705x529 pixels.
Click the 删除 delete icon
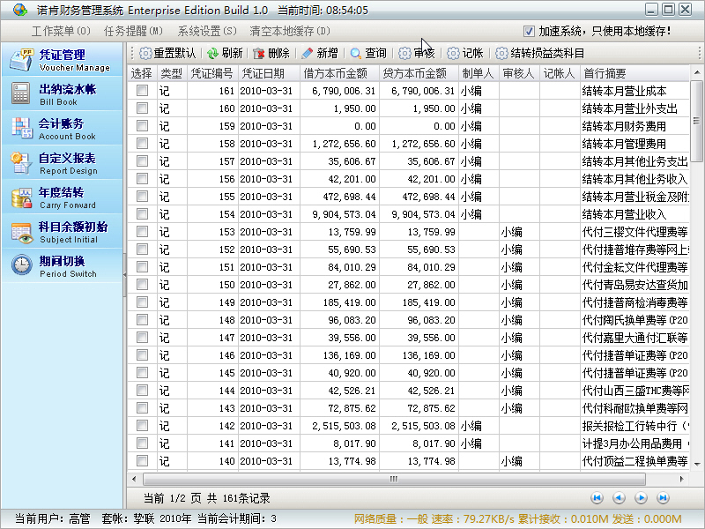pos(259,53)
